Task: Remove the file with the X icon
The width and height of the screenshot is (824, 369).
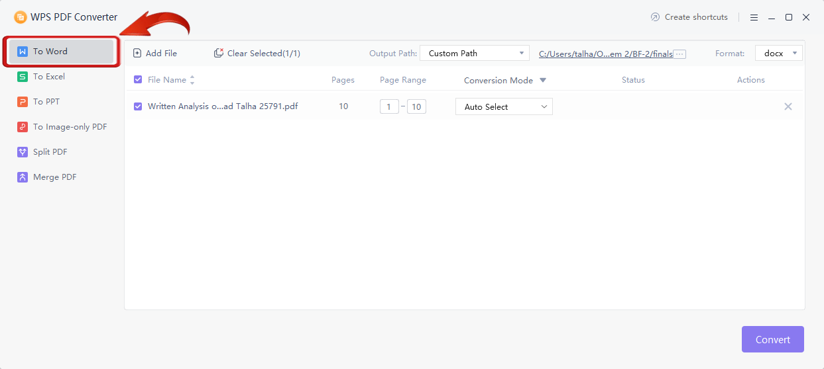Action: 788,106
